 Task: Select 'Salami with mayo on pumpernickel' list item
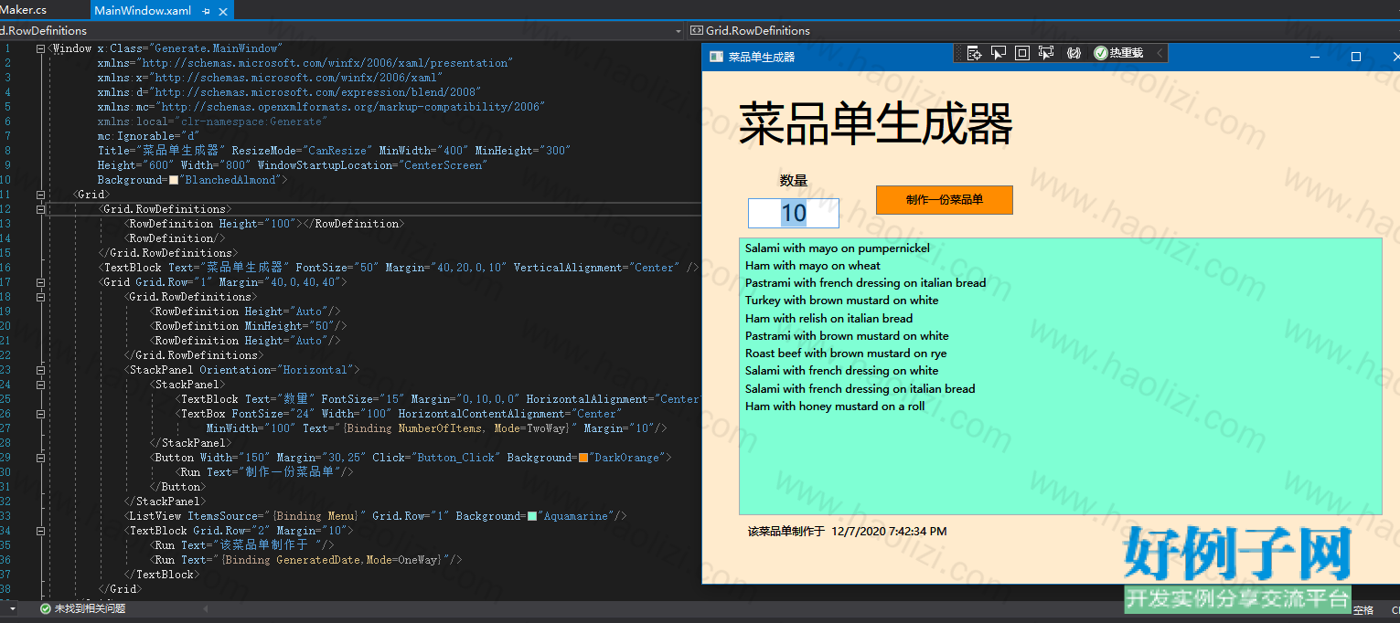point(837,248)
